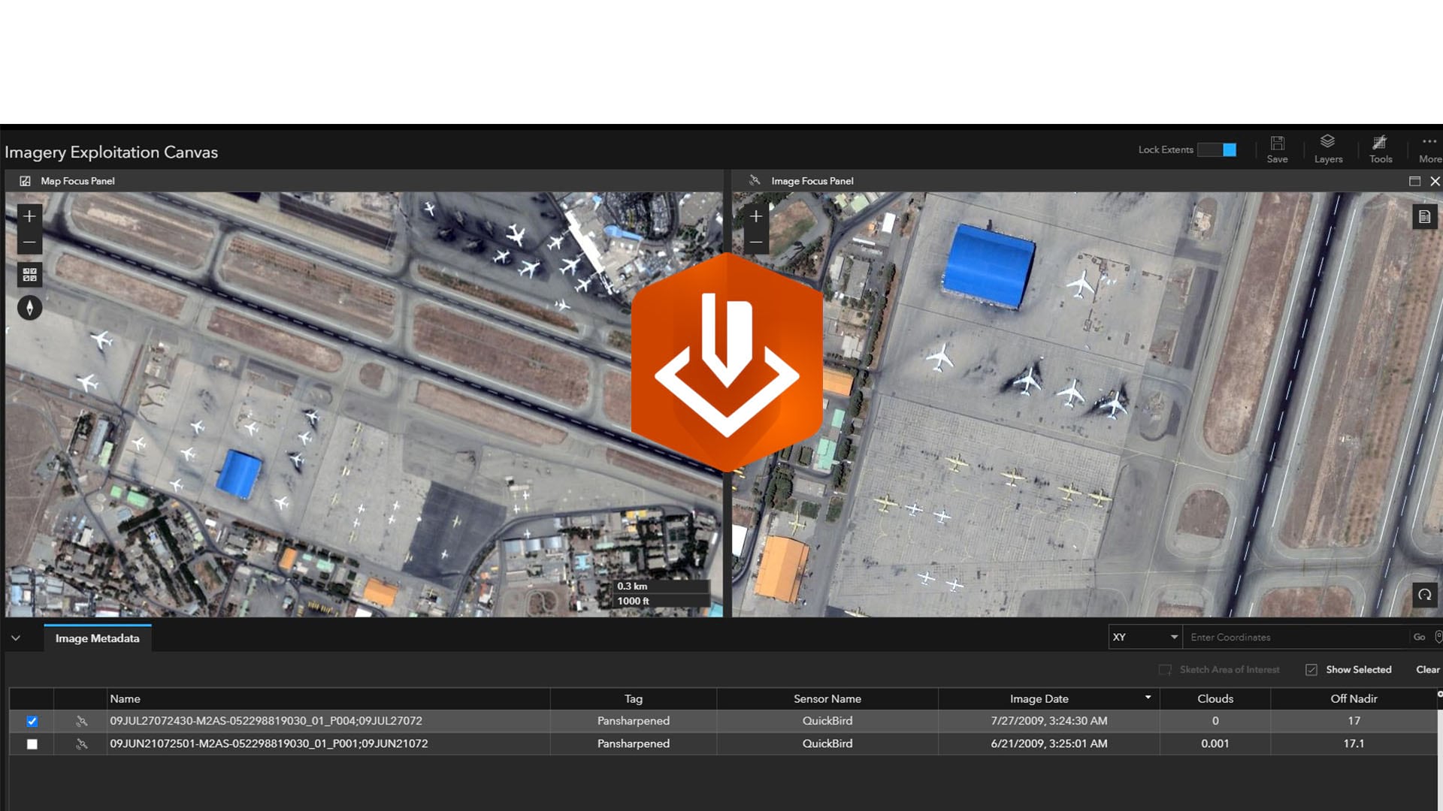
Task: Click the Go button for coordinates
Action: tap(1419, 637)
